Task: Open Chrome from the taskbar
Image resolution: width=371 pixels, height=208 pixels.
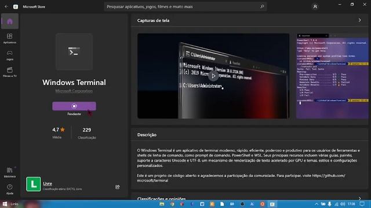Action: 172,204
